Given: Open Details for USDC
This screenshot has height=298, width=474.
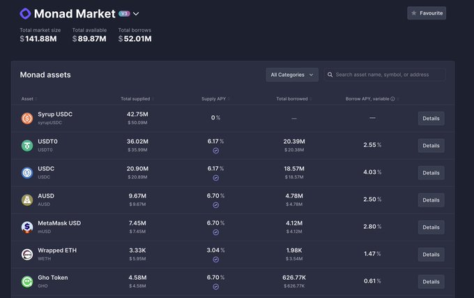Looking at the screenshot, I should [x=431, y=173].
